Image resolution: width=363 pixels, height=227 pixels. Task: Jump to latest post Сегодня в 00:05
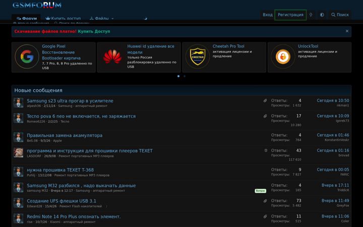click(333, 169)
